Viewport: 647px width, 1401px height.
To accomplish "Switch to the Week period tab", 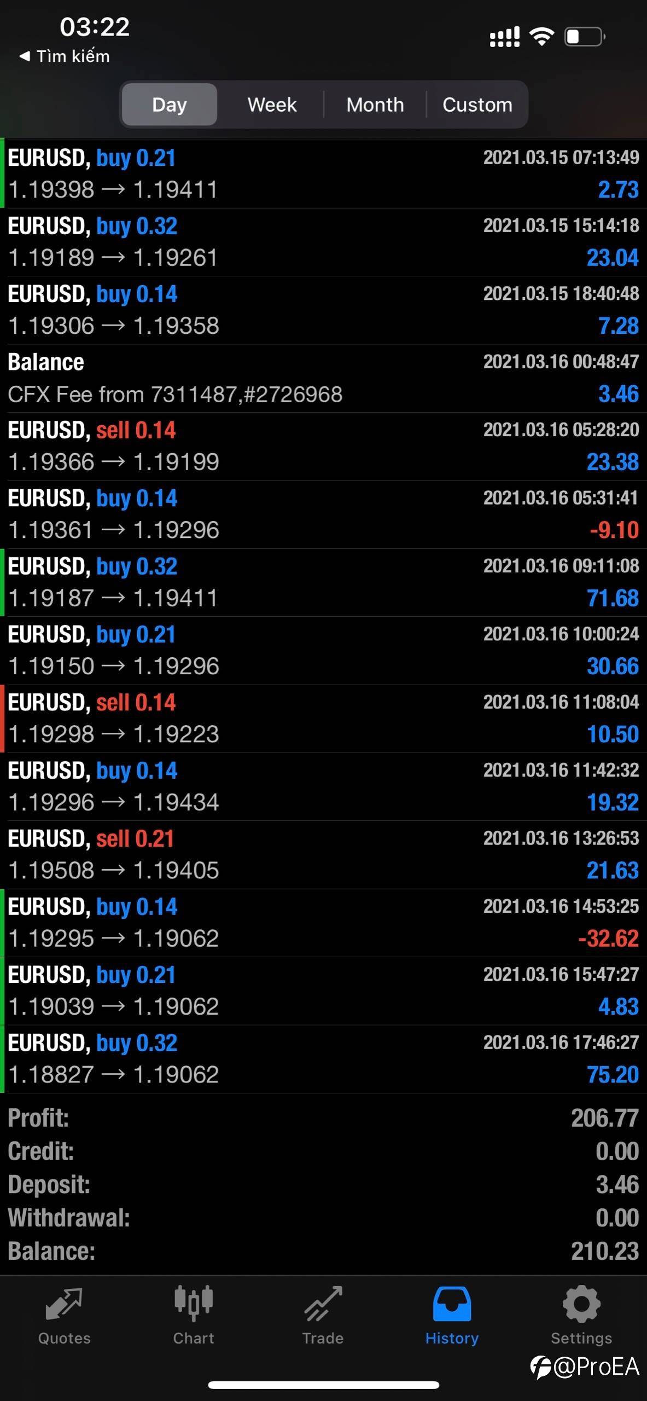I will click(x=272, y=105).
